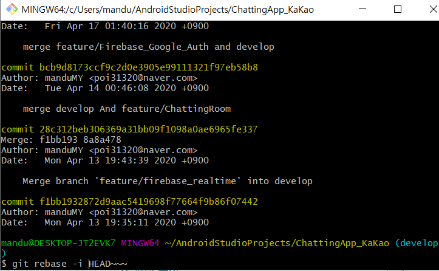Click commit hash bcb9d8173ccf9c2d0e3905e99111321f97eb58b8
439x271 pixels.
coord(148,67)
